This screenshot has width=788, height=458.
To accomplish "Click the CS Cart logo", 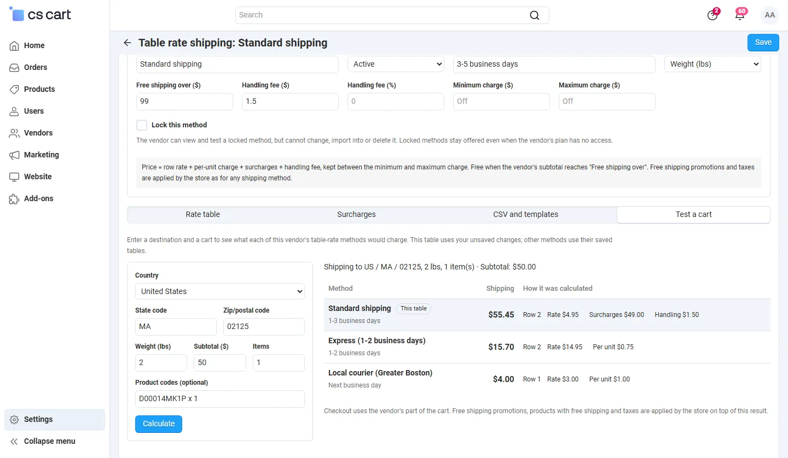I will [x=40, y=15].
